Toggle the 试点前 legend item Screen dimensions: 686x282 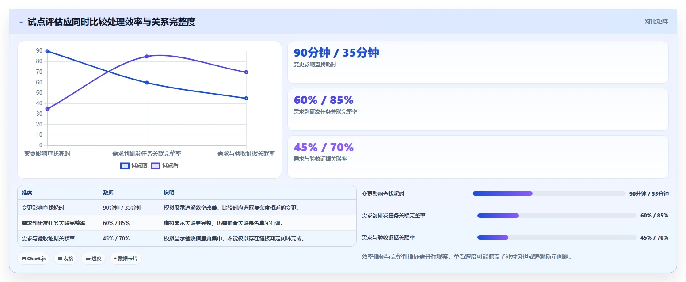point(134,165)
